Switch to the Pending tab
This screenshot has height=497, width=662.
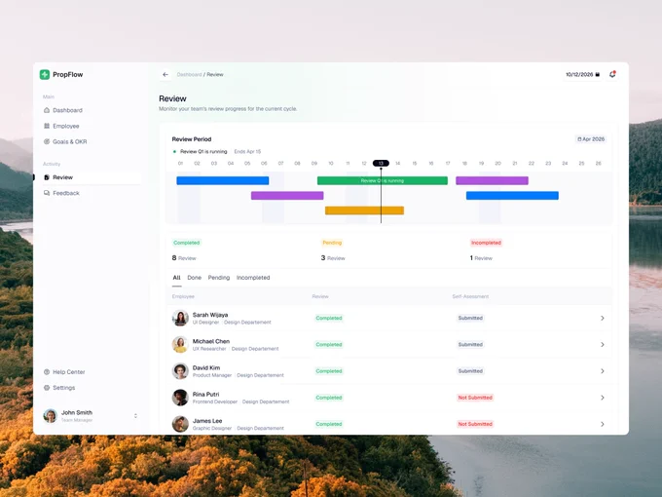tap(219, 278)
